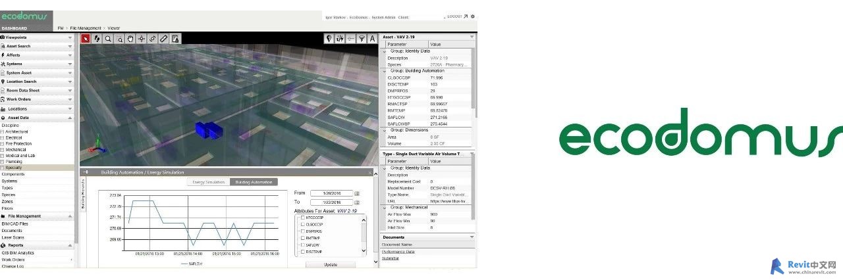
Task: Open BIM/CAD Files in sidebar
Action: pyautogui.click(x=15, y=223)
